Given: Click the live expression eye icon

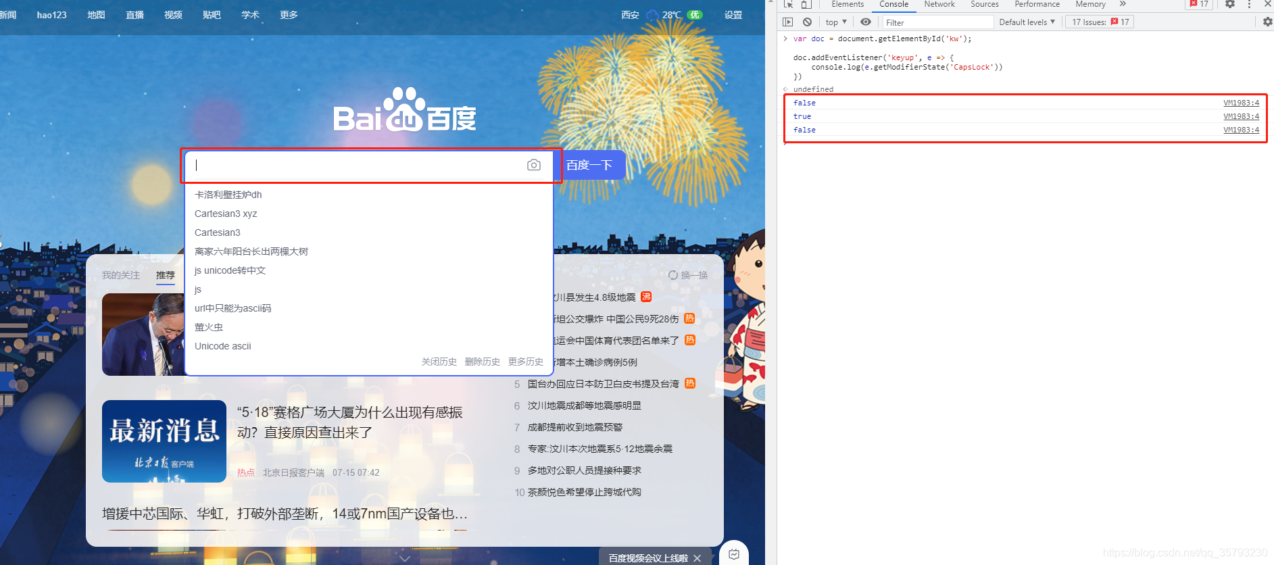Looking at the screenshot, I should 866,22.
